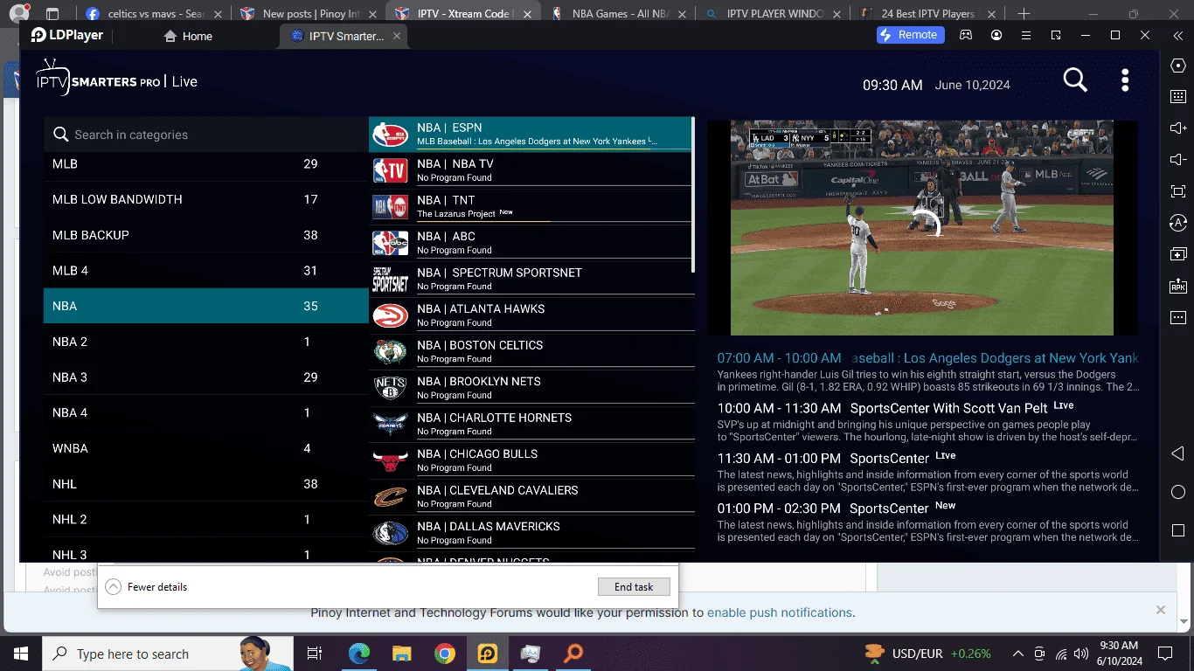The image size is (1194, 671).
Task: Click the Search in categories field
Action: [206, 135]
